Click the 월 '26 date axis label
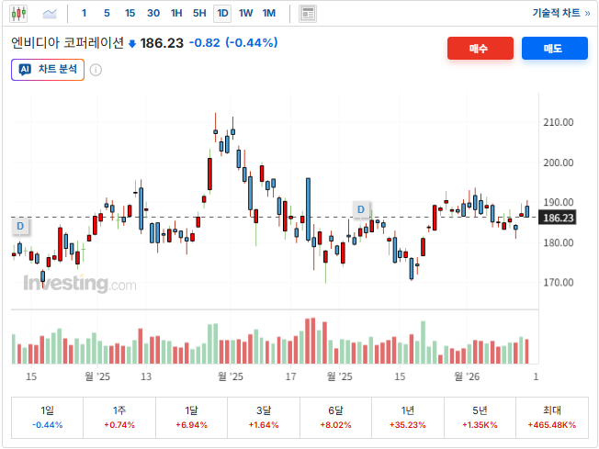This screenshot has width=599, height=449. tap(467, 376)
